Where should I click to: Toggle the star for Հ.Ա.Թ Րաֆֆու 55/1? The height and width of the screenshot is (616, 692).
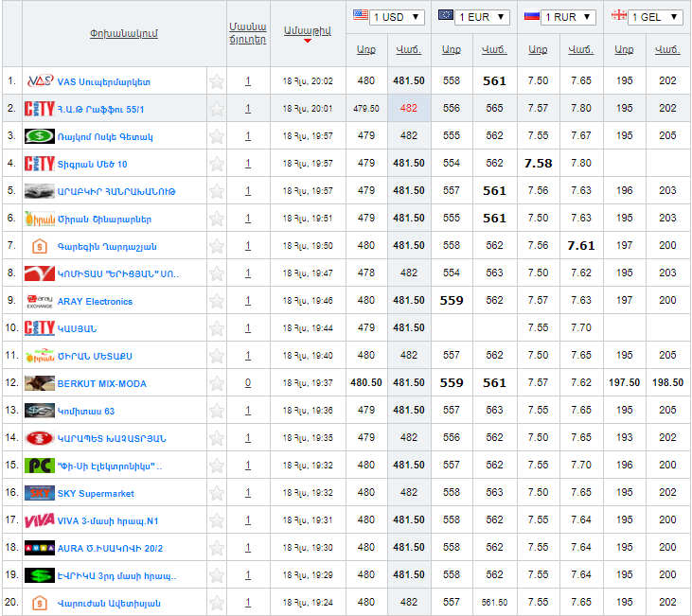217,109
